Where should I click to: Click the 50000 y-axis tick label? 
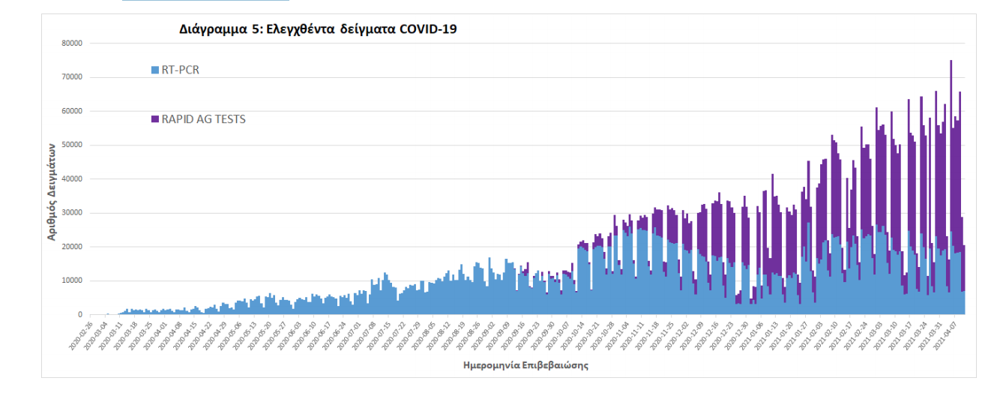(71, 145)
